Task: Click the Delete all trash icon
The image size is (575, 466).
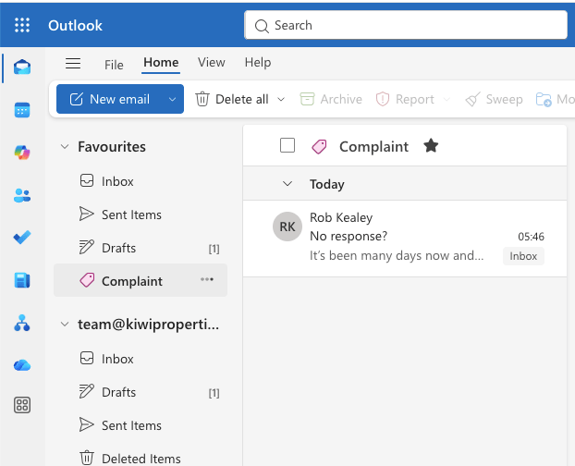Action: (x=202, y=99)
